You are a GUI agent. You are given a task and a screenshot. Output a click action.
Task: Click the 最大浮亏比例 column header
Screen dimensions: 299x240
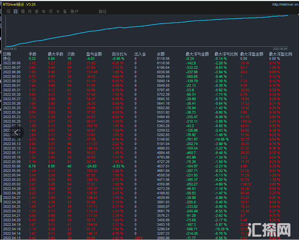tap(226, 54)
